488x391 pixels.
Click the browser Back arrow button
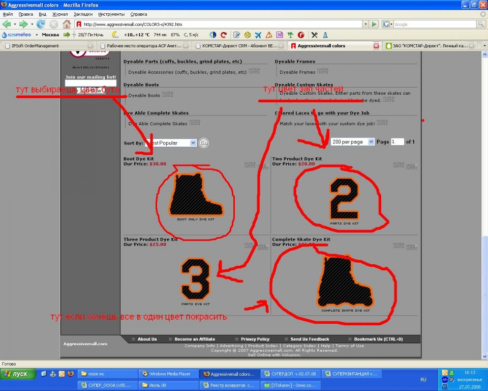[x=7, y=24]
